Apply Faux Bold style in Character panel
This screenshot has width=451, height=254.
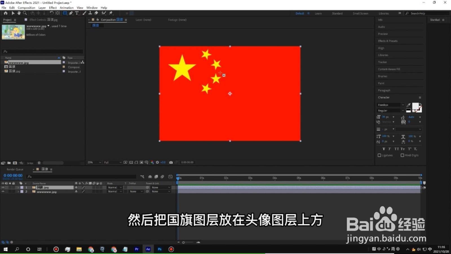coord(384,149)
